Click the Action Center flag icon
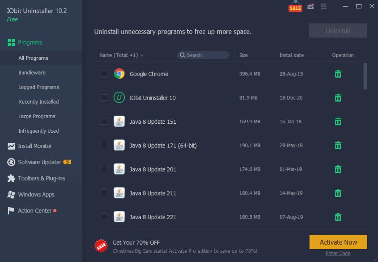 tap(11, 210)
